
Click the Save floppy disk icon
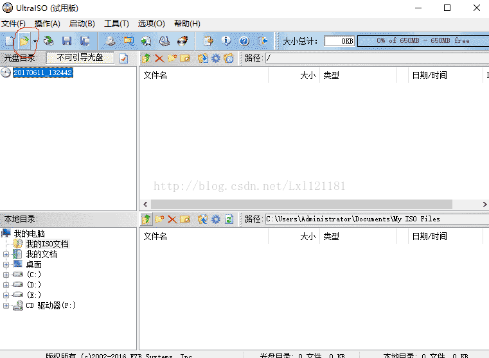click(x=67, y=41)
